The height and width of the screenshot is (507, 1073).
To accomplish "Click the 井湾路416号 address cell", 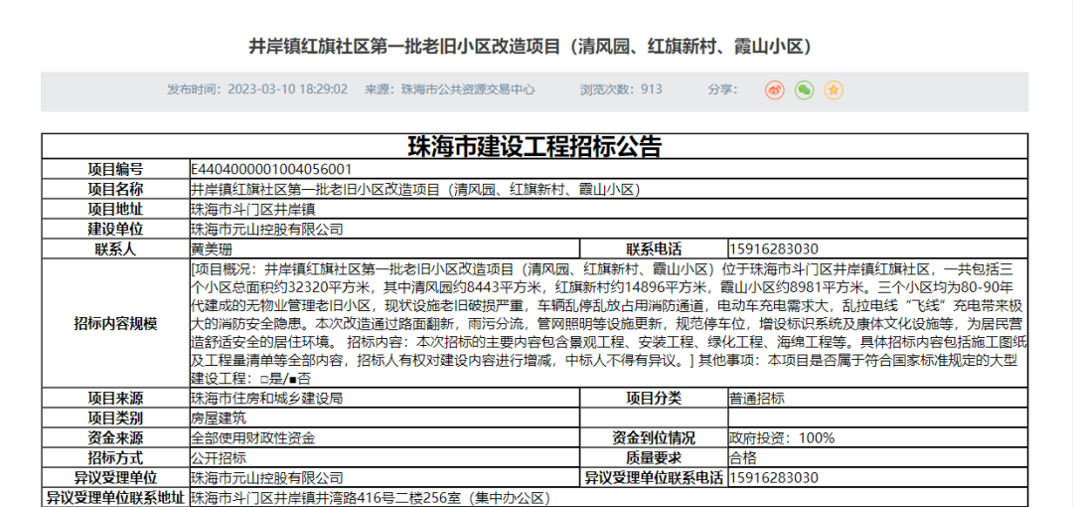I will tap(370, 497).
